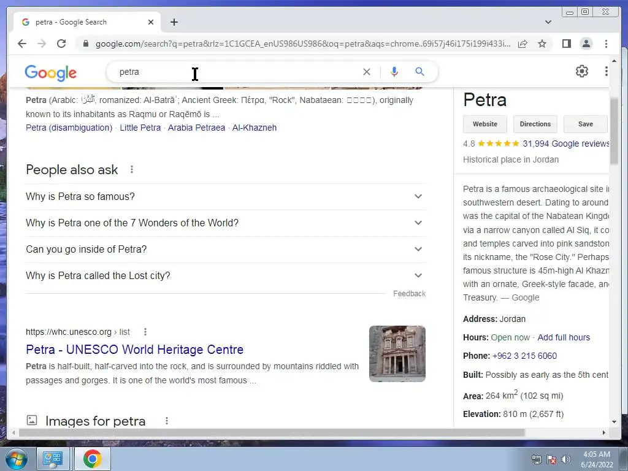Open the Arabia Petraea link
This screenshot has width=628, height=471.
point(196,128)
